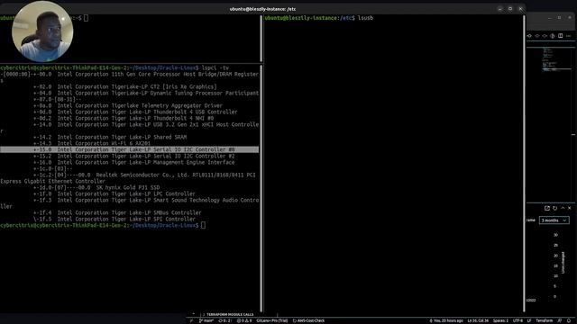The width and height of the screenshot is (577, 324).
Task: Click the second GitLens navigation icon in editor toolbar
Action: (537, 36)
